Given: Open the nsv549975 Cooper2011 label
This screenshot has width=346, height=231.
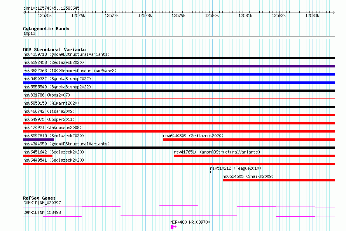Looking at the screenshot, I should pos(49,119).
